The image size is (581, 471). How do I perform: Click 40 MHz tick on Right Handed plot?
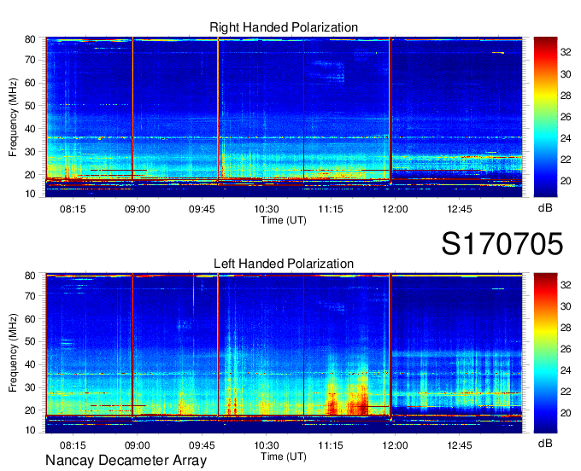(30, 129)
